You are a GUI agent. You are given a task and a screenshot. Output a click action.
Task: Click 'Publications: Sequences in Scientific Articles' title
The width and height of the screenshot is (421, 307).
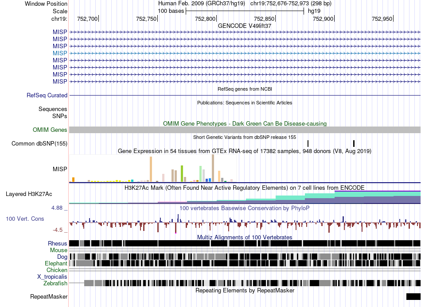(x=245, y=103)
